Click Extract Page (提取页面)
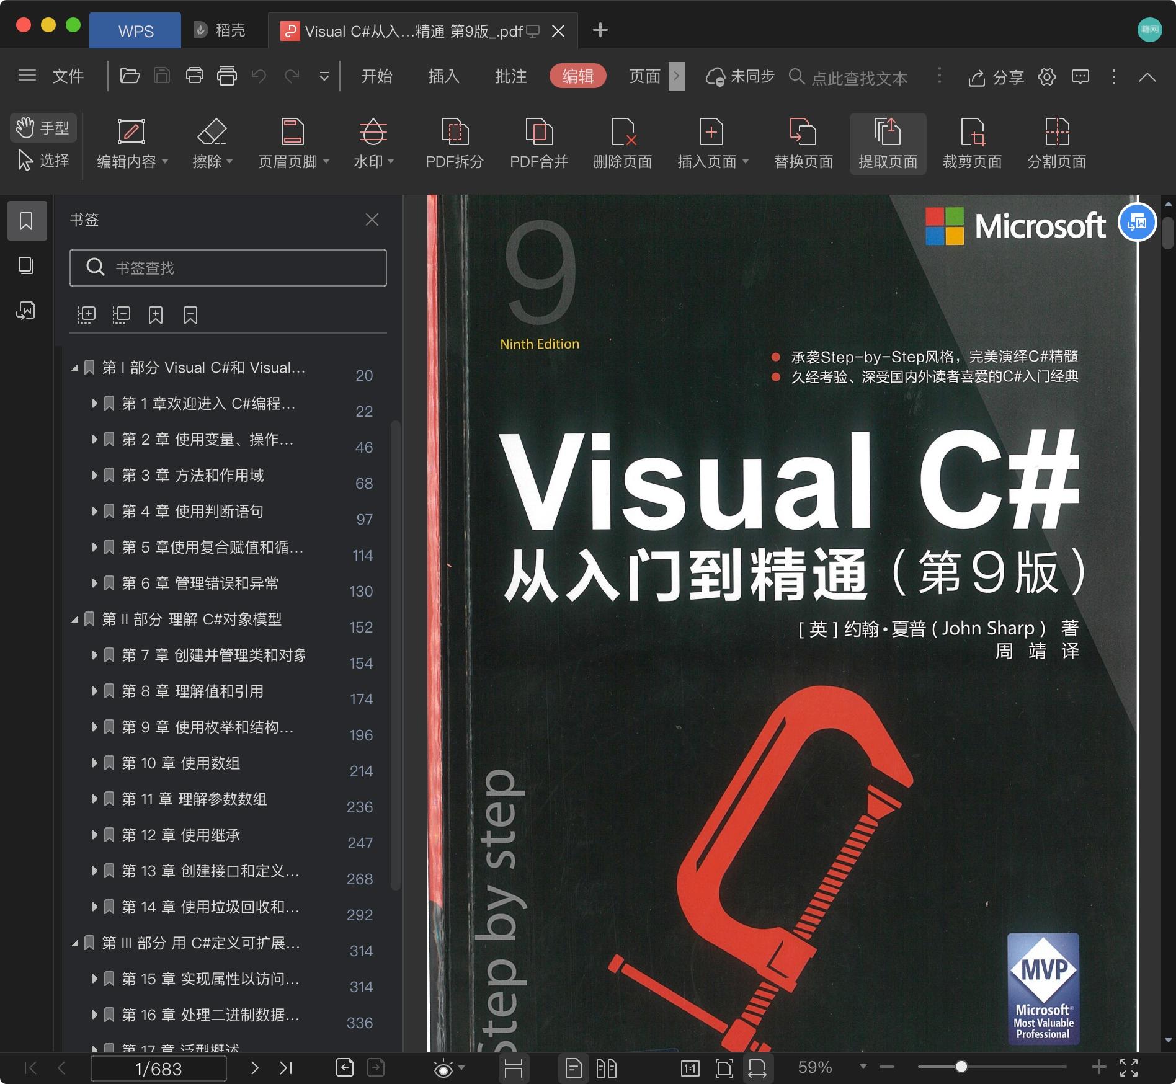The image size is (1176, 1084). click(x=888, y=143)
